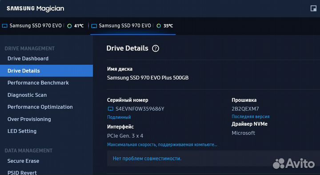Viewport: 320px width, 175px height.
Task: Open Over Provisioning section
Action: click(x=29, y=119)
